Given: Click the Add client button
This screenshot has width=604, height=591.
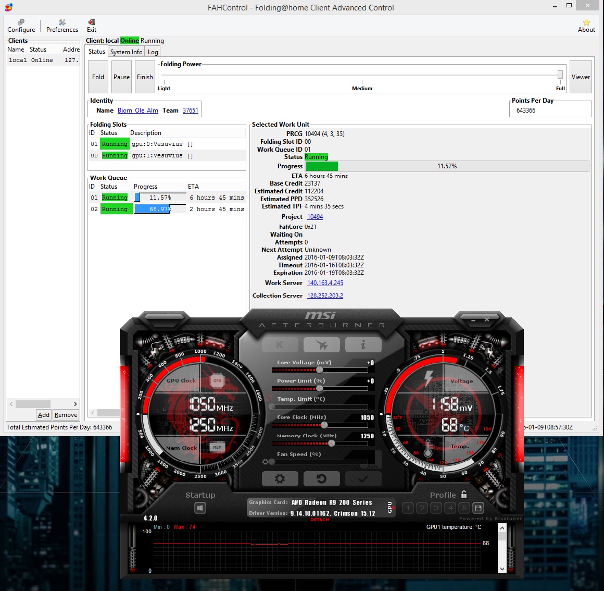Looking at the screenshot, I should tap(44, 415).
